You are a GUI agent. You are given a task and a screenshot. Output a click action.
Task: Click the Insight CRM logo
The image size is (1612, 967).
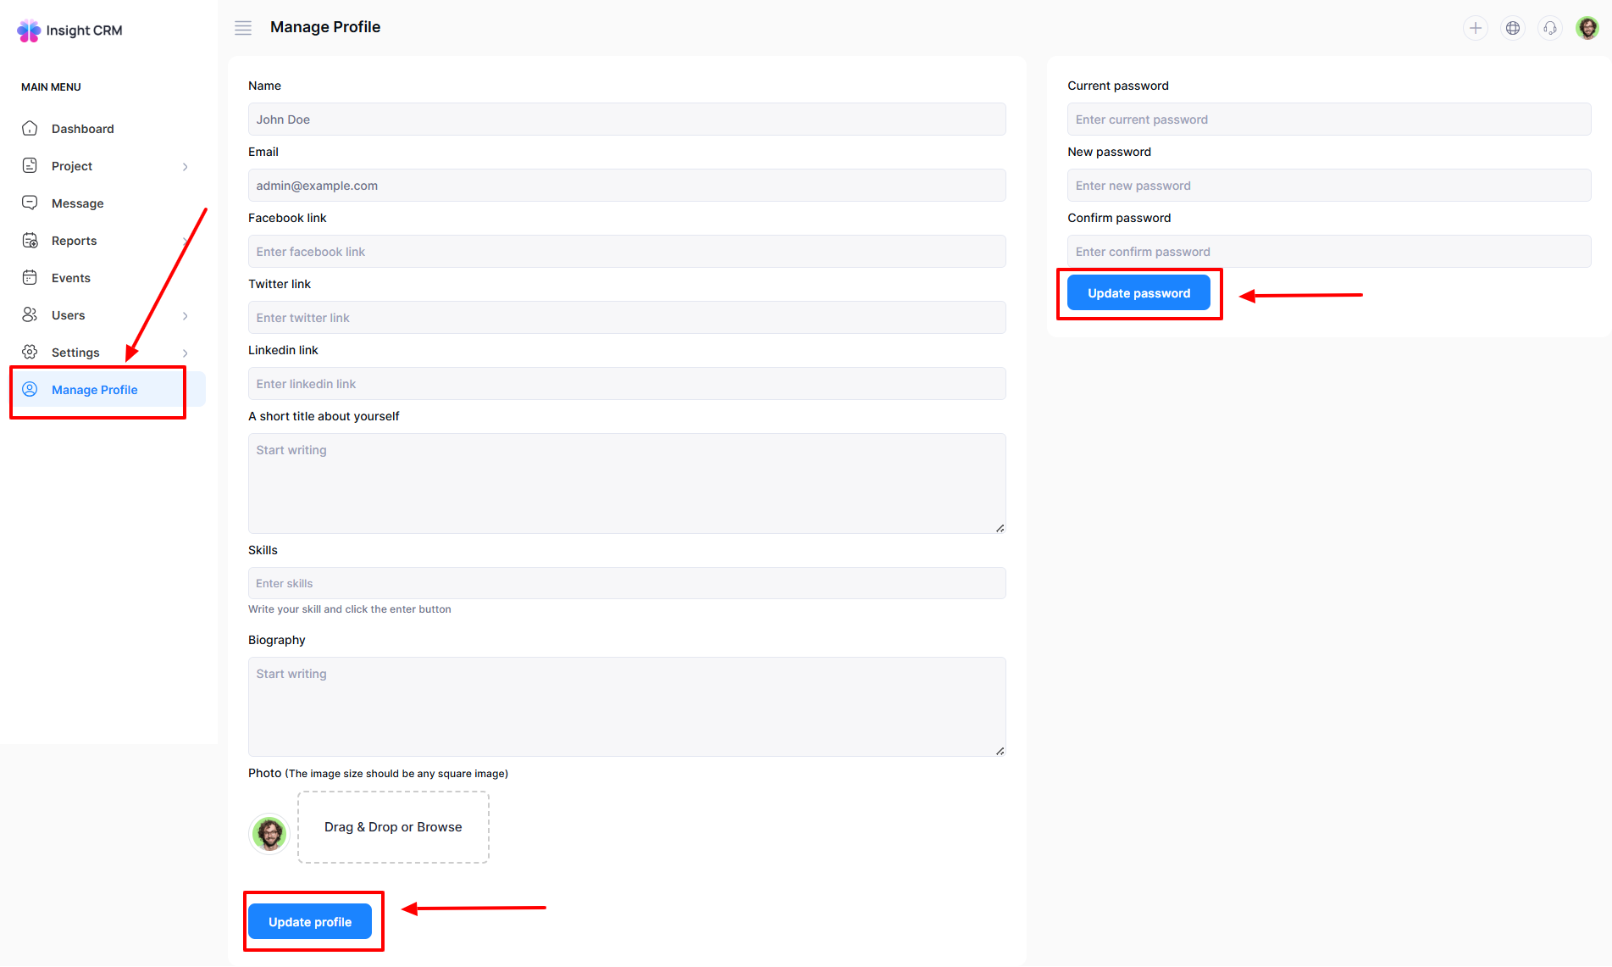[70, 31]
